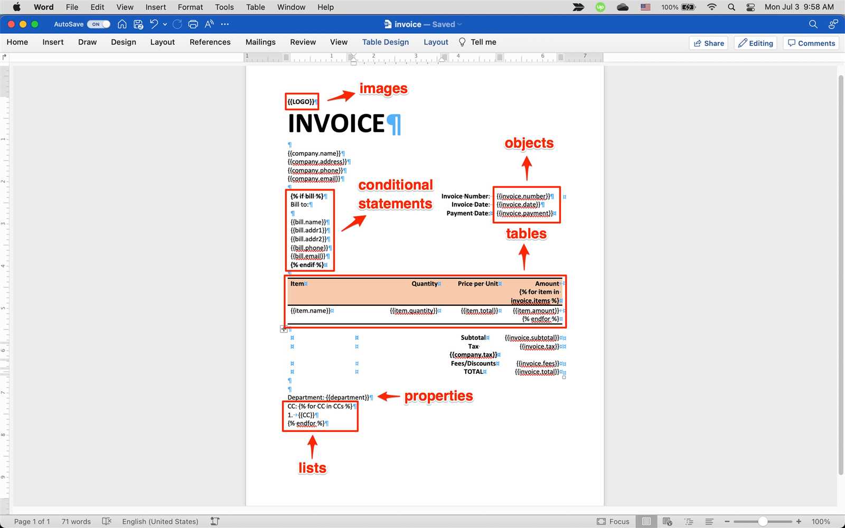Viewport: 845px width, 528px height.
Task: Click the {{invoice.total}} cell
Action: [x=537, y=372]
